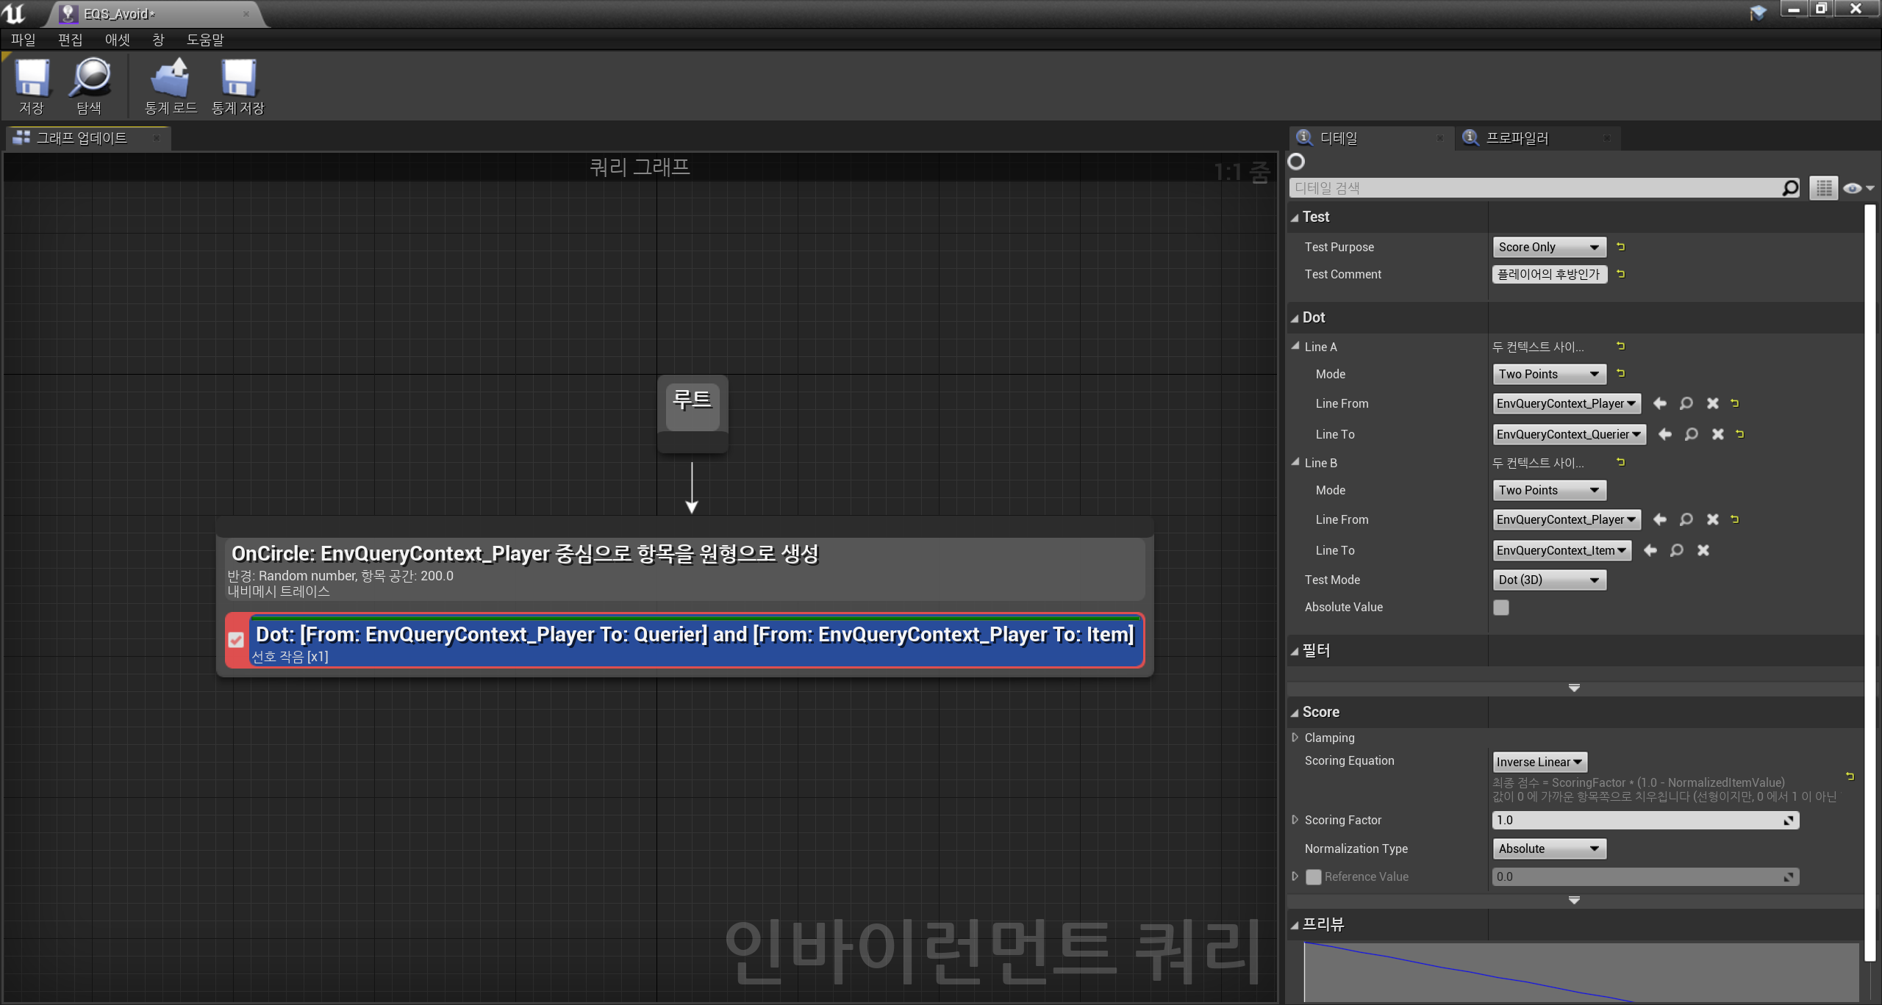Image resolution: width=1882 pixels, height=1005 pixels.
Task: Open the details grid view options
Action: (x=1823, y=188)
